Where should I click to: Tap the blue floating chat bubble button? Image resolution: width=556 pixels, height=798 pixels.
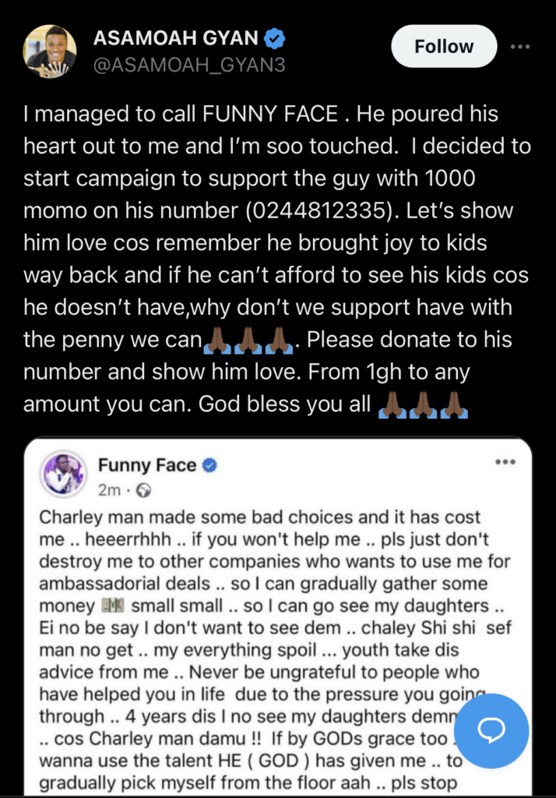(x=491, y=730)
